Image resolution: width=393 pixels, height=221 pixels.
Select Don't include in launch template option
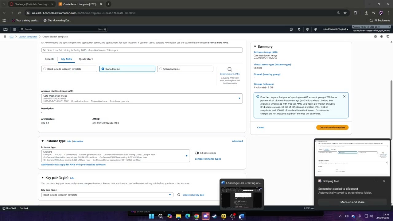pyautogui.click(x=69, y=69)
